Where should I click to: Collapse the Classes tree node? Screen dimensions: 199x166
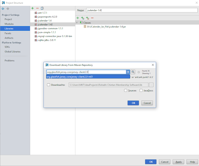77,23
